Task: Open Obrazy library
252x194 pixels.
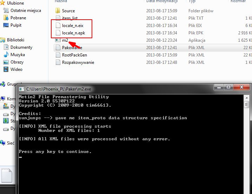Action: pos(17,62)
